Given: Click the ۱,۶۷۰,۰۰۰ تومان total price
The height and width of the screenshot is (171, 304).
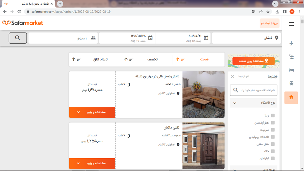Looking at the screenshot, I should coord(92,90).
